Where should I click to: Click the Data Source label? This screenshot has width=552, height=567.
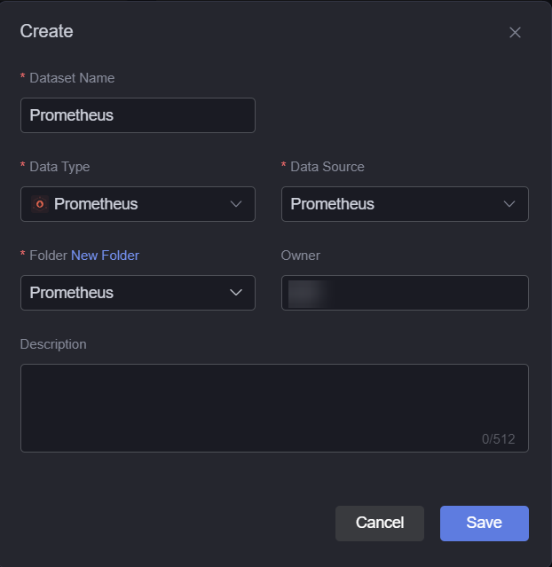327,167
